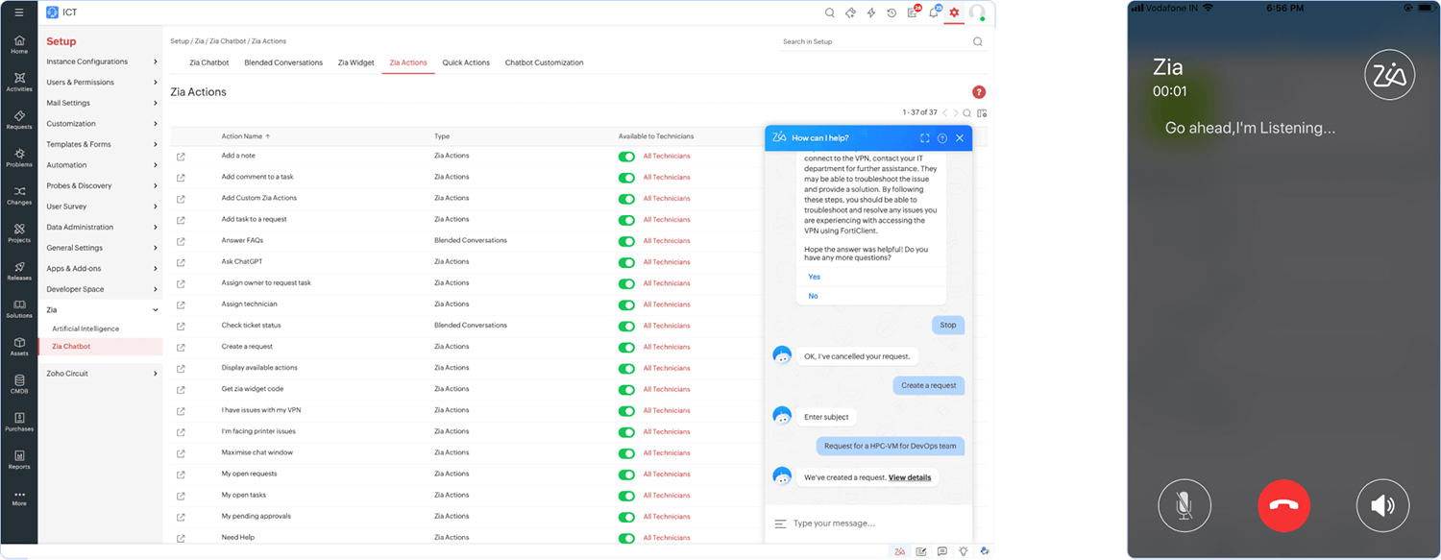Toggle speaker on Zia call screen
The height and width of the screenshot is (560, 1441).
pos(1382,505)
